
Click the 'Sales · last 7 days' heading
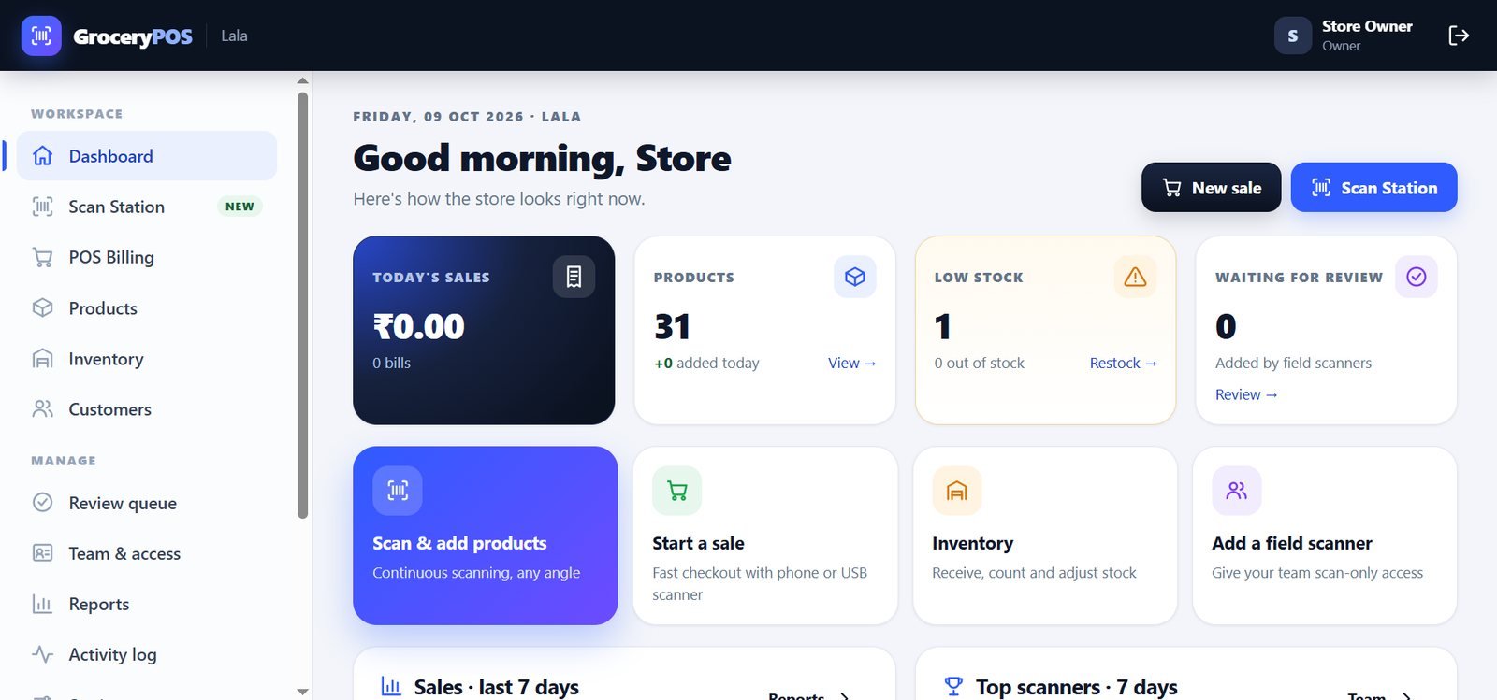[496, 687]
